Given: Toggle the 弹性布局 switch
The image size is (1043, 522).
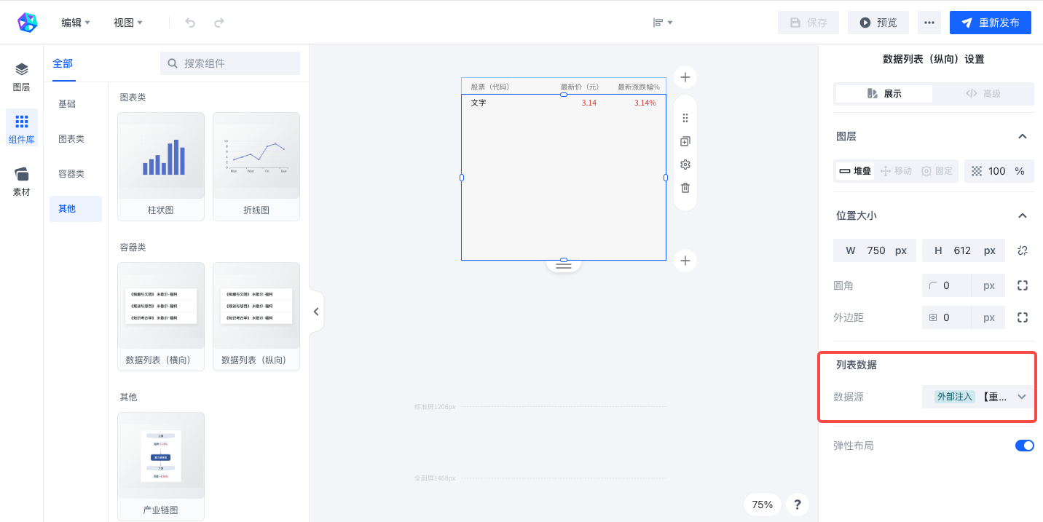Looking at the screenshot, I should tap(1024, 446).
